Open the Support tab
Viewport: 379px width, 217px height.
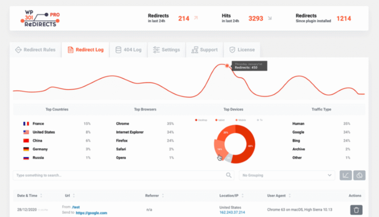click(x=205, y=50)
